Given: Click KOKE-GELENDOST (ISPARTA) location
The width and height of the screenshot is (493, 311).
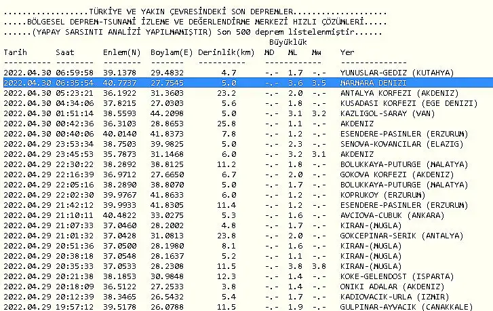Looking at the screenshot, I should tap(397, 276).
